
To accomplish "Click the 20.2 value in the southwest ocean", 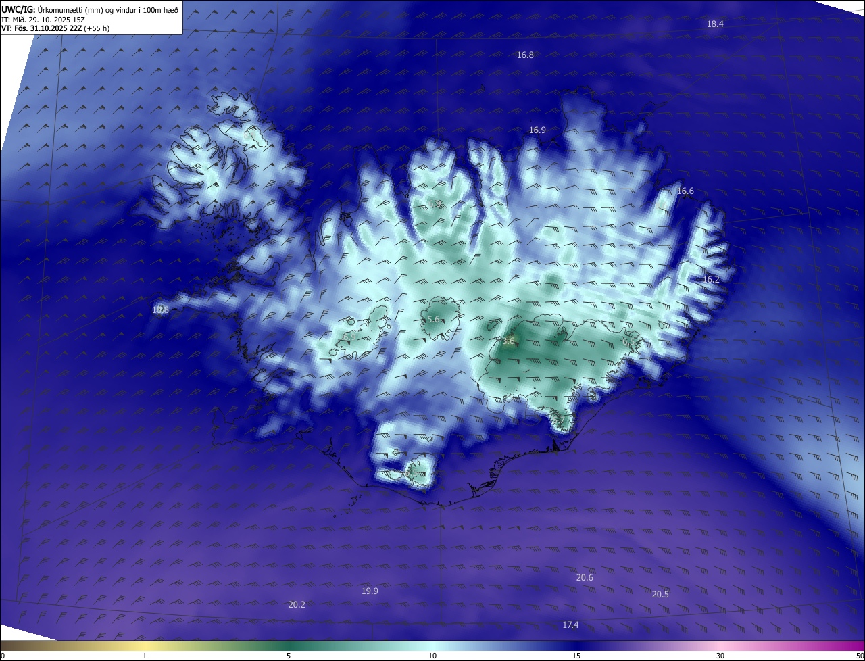I will 297,605.
